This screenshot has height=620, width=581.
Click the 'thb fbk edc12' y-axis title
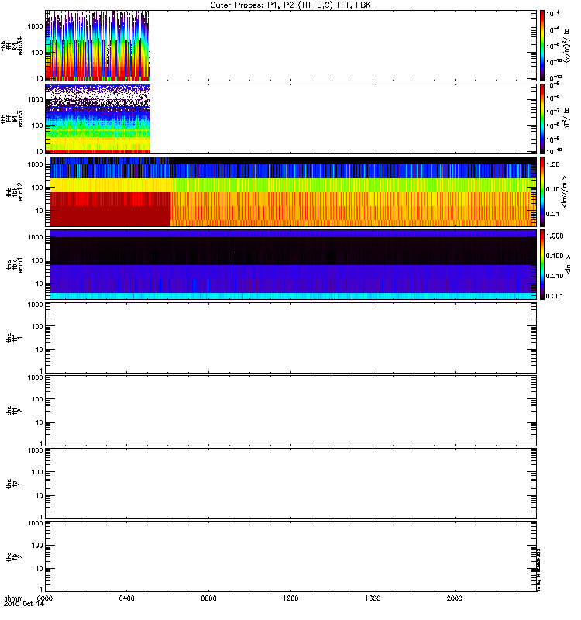(15, 191)
